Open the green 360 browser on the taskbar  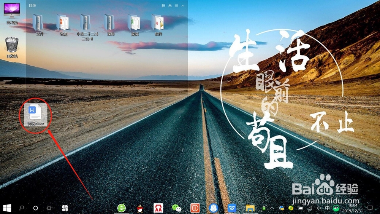pos(122,208)
